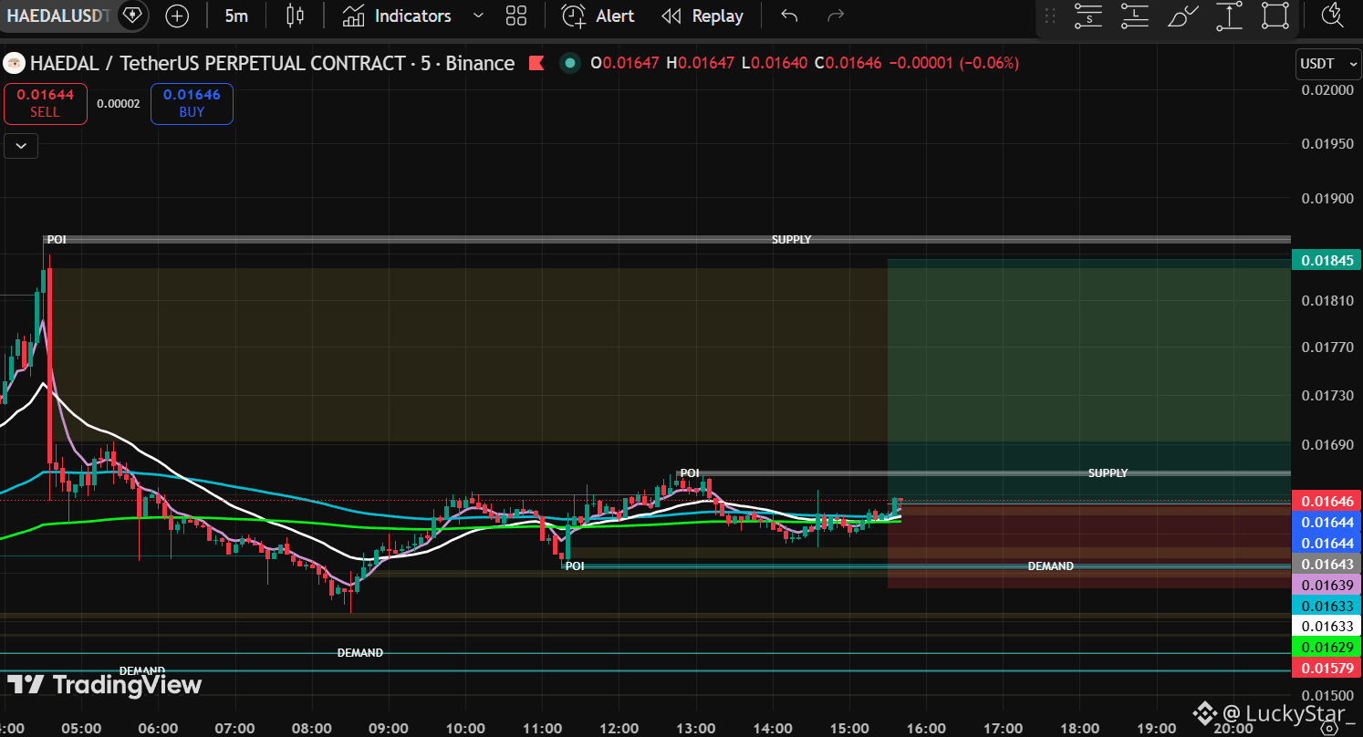Click the DEMAND label above 09:00
This screenshot has height=737, width=1363.
click(360, 653)
